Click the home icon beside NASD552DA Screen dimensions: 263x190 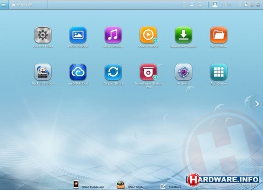(14, 5)
